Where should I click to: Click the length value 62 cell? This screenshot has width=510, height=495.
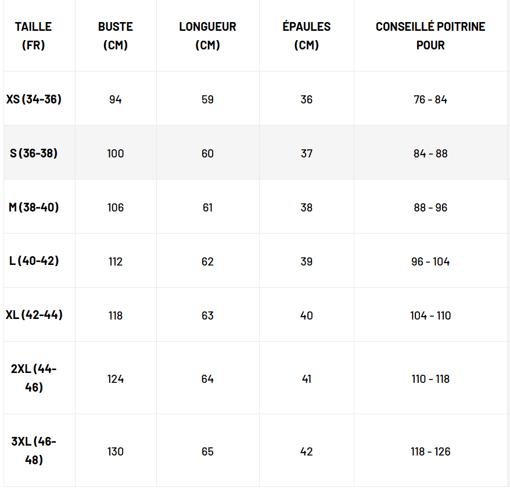pos(207,261)
